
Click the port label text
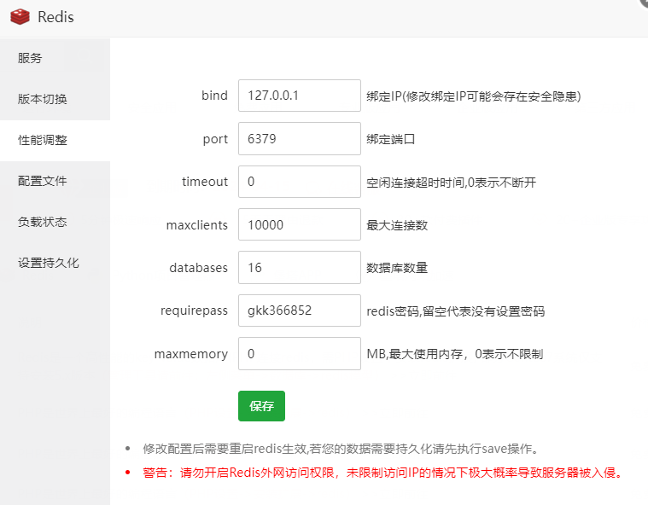pyautogui.click(x=215, y=140)
